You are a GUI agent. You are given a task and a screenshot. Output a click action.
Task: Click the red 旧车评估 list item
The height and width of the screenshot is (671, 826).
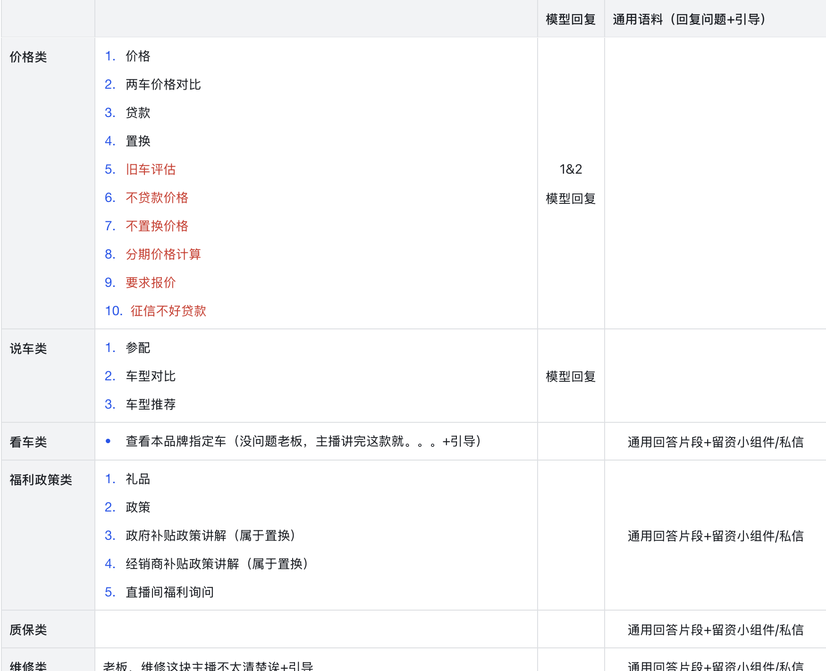(x=151, y=169)
